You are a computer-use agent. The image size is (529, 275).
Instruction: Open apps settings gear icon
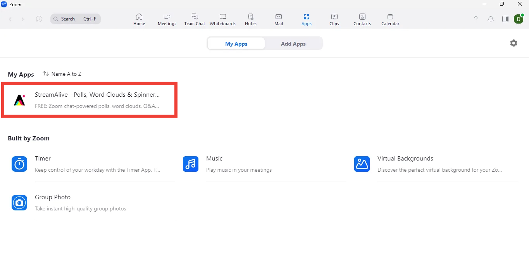click(x=513, y=43)
